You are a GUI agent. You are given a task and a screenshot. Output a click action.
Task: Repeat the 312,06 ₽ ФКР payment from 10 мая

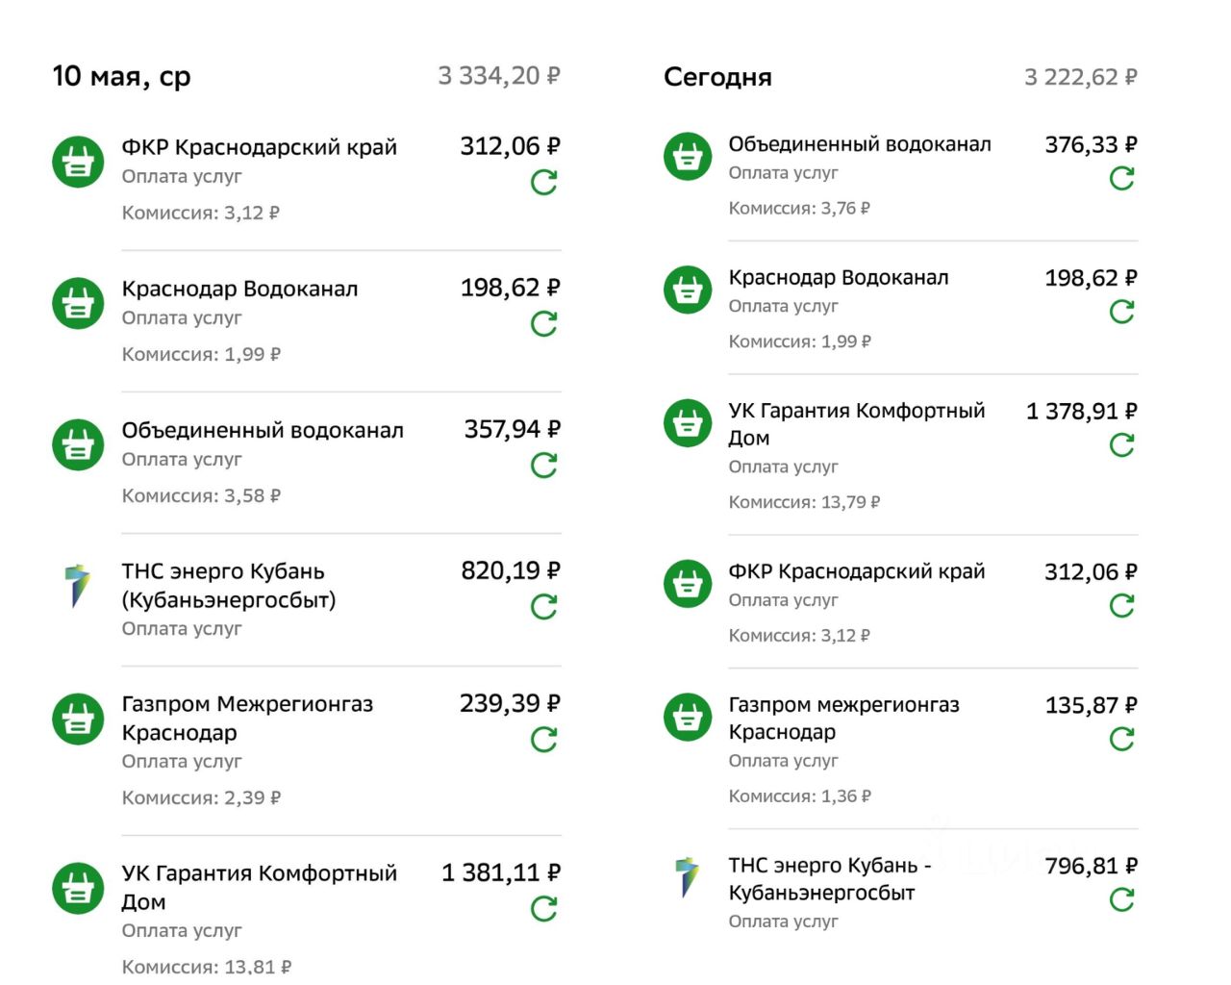[x=544, y=183]
